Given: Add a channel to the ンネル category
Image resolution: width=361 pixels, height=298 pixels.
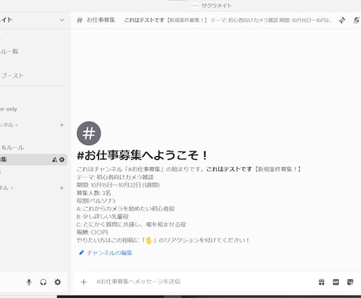Looking at the screenshot, I should click(x=62, y=125).
